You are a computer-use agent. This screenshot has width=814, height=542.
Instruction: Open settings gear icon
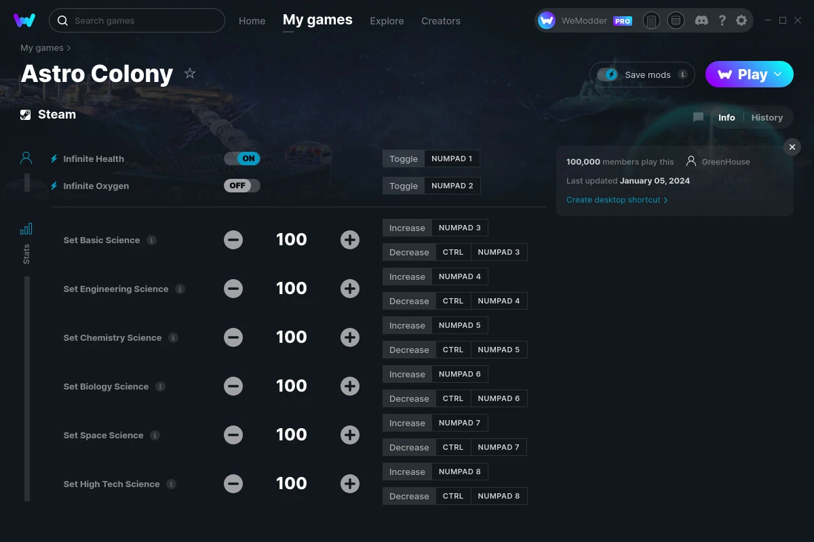click(741, 20)
